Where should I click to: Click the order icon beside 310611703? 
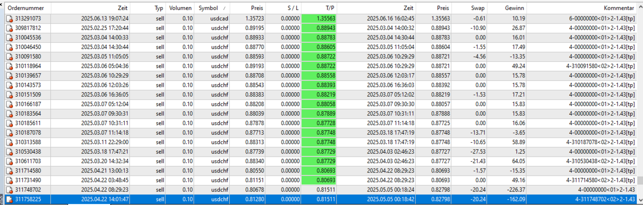click(9, 162)
